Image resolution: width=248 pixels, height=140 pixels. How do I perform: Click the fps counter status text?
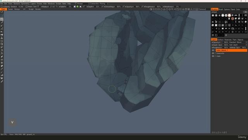tap(3, 135)
